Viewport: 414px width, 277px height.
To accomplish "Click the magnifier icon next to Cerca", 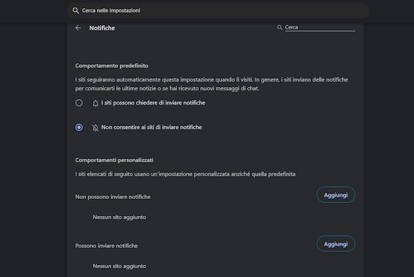I will [280, 27].
